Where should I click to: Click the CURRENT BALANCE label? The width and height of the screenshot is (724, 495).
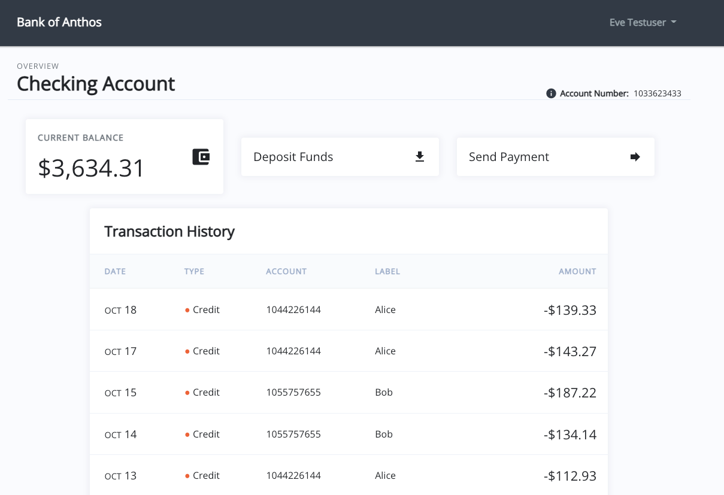(x=80, y=138)
